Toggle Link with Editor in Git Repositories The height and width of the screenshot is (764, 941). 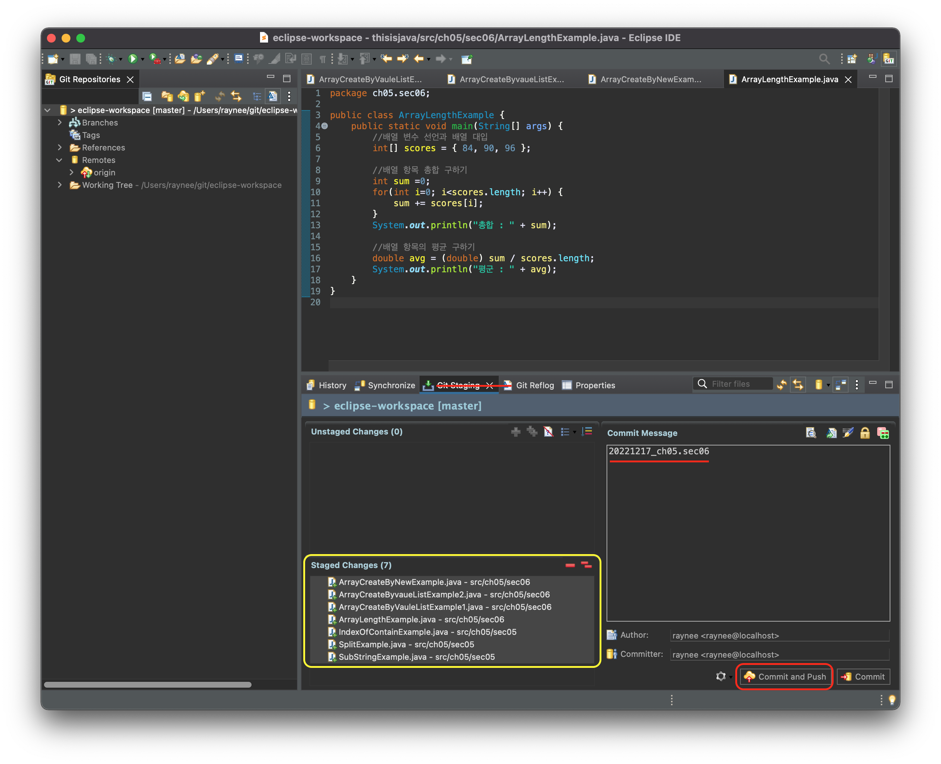[x=237, y=96]
